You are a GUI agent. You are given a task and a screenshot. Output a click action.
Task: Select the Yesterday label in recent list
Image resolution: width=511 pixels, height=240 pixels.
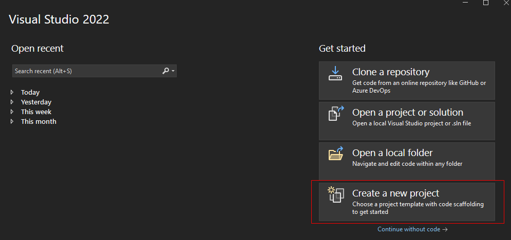point(36,102)
